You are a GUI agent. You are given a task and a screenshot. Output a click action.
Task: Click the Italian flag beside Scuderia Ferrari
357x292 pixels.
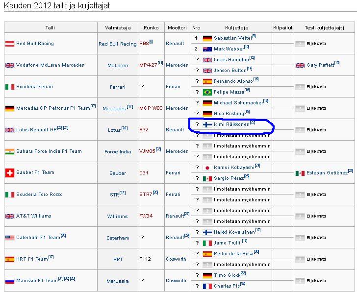[x=10, y=87]
